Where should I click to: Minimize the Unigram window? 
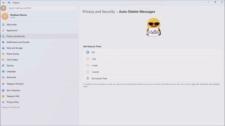pyautogui.click(x=208, y=2)
